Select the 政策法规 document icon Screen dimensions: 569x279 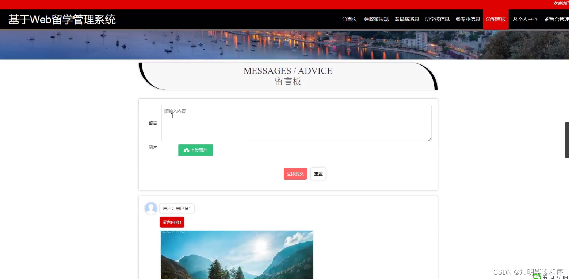coord(366,19)
